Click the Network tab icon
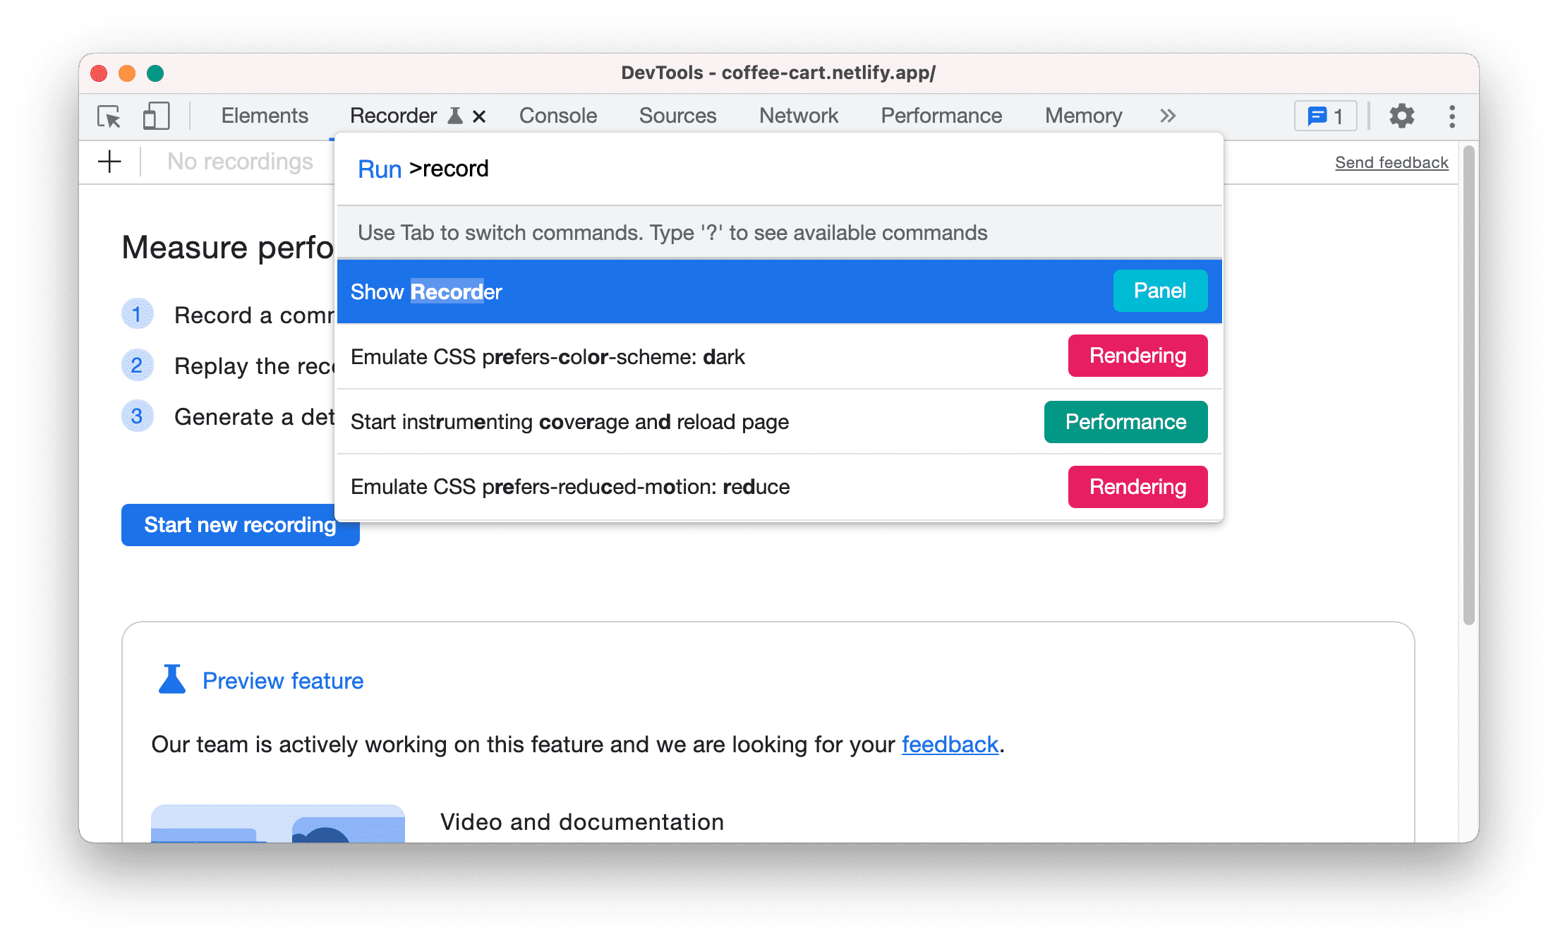 click(797, 114)
